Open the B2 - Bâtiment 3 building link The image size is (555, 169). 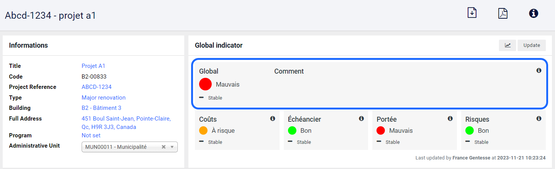101,108
